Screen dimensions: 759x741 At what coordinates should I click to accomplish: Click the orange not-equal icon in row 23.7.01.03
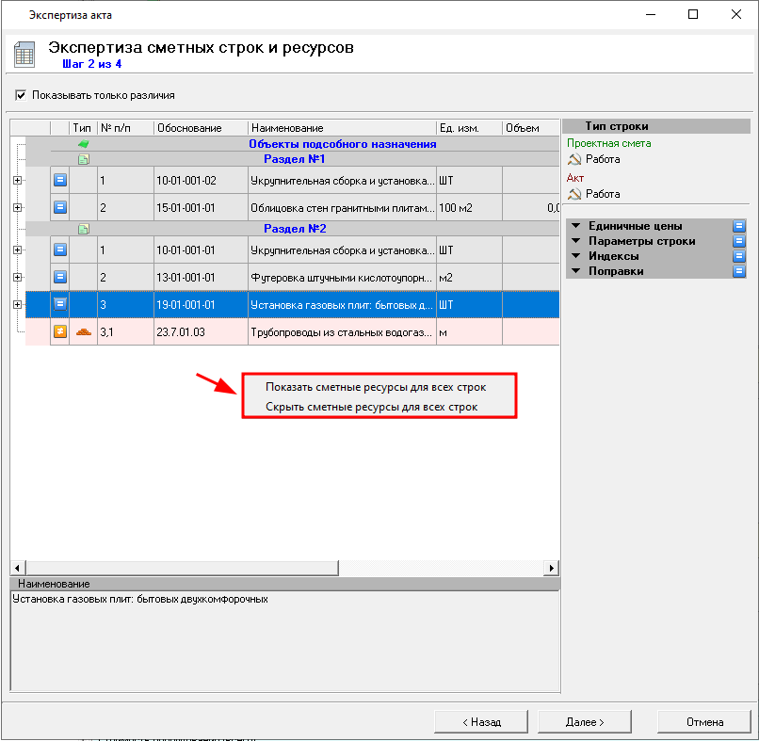click(x=59, y=331)
